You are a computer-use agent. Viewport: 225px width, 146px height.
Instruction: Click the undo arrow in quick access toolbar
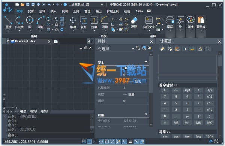(x=49, y=4)
